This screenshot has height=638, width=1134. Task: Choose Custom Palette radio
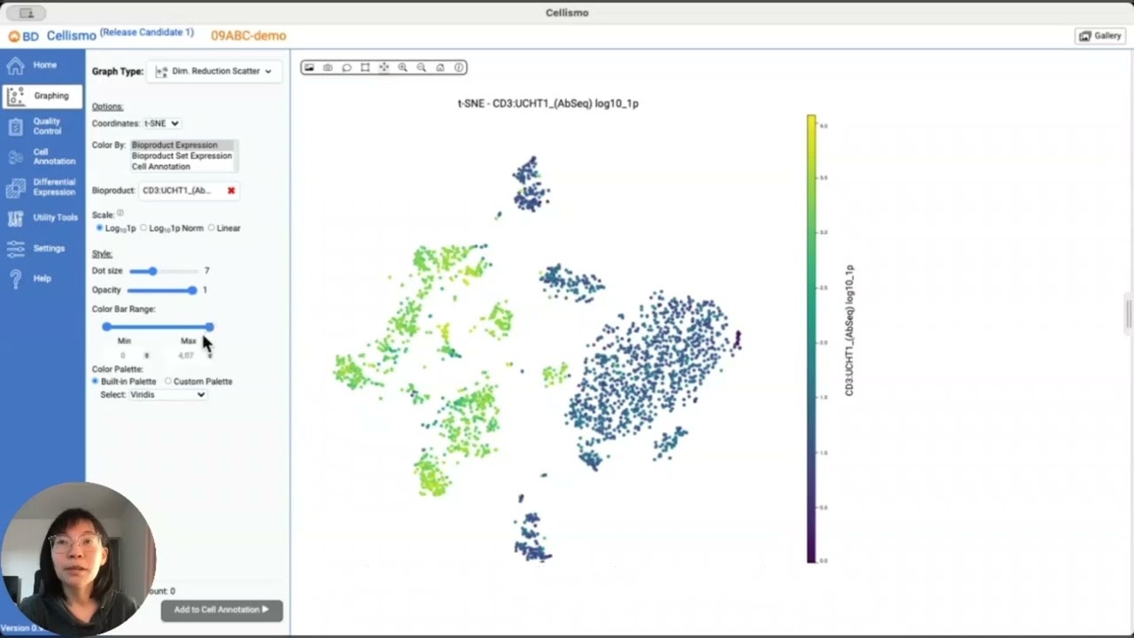(168, 382)
